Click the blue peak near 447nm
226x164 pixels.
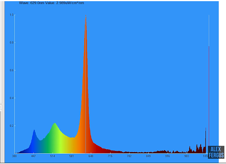coord(34,130)
